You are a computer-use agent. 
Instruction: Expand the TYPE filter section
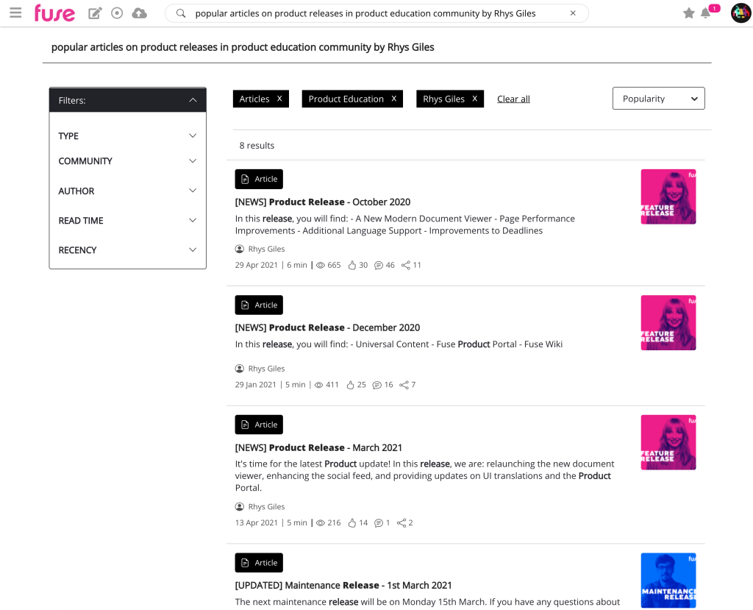[128, 136]
